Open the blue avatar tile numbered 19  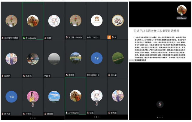pos(96,58)
